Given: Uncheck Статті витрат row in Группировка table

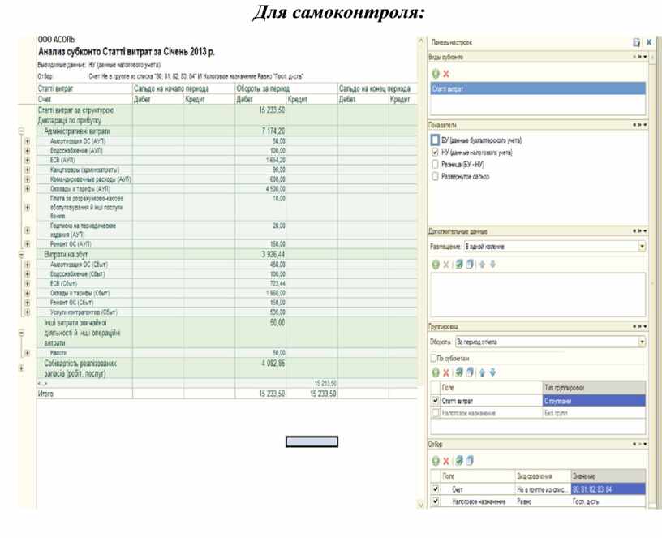Looking at the screenshot, I should pos(436,400).
